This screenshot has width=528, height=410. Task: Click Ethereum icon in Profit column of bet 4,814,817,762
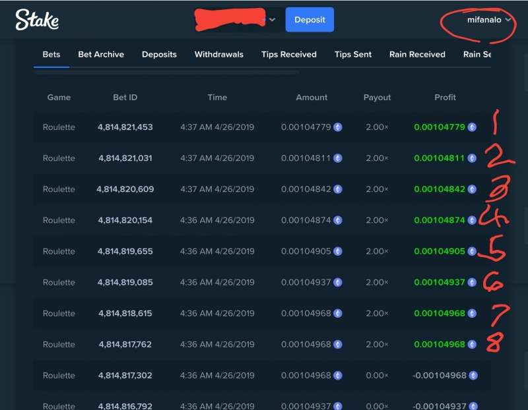[472, 345]
